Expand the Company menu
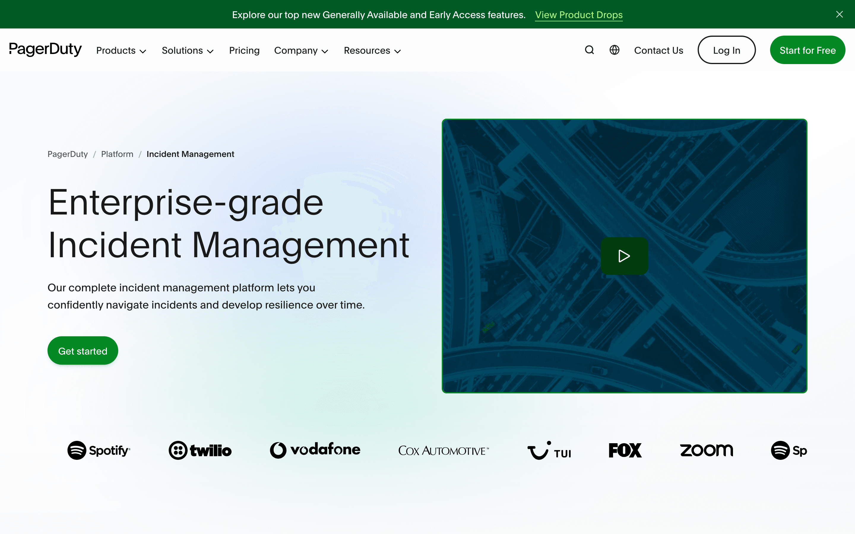 [x=301, y=50]
